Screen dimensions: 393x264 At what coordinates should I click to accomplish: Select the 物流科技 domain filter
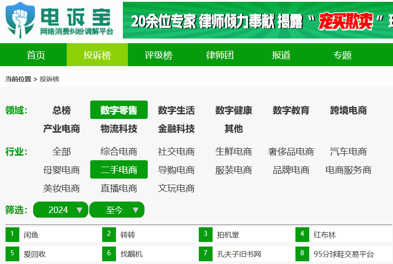pos(119,129)
